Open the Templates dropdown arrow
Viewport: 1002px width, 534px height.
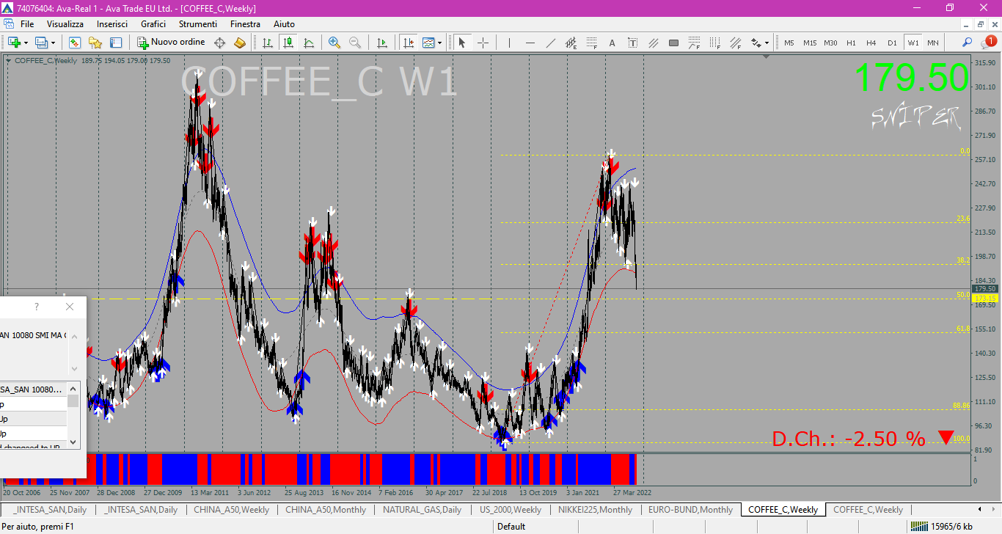point(439,43)
